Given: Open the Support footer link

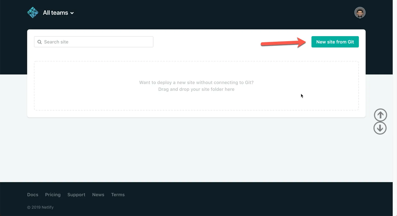Looking at the screenshot, I should pyautogui.click(x=76, y=195).
